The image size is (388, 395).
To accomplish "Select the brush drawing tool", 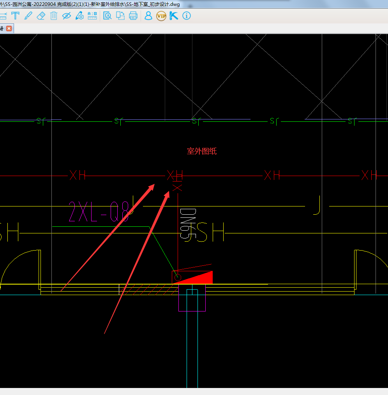I will (28, 16).
